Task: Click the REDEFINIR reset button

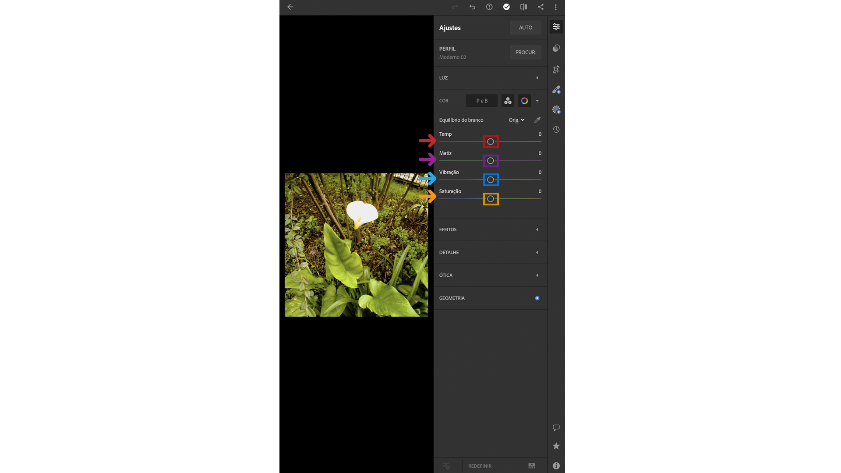Action: click(480, 466)
